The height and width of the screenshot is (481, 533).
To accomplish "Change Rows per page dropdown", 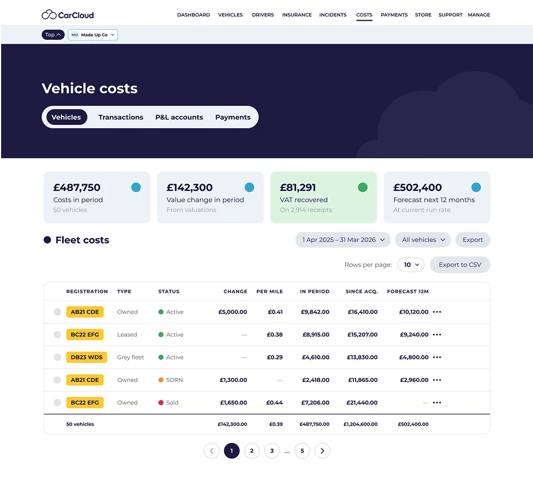I will (411, 264).
